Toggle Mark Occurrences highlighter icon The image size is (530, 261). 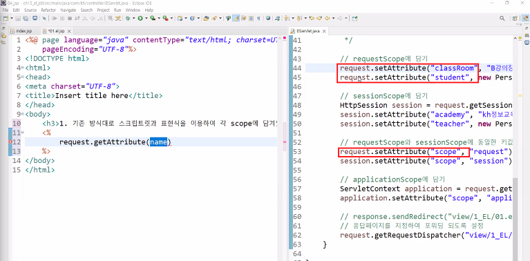pos(236,18)
